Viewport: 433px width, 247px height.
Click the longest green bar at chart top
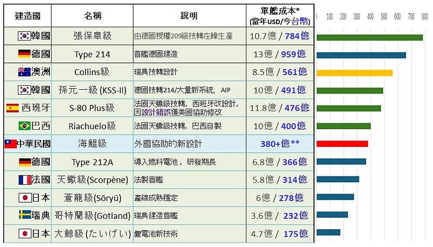point(369,37)
